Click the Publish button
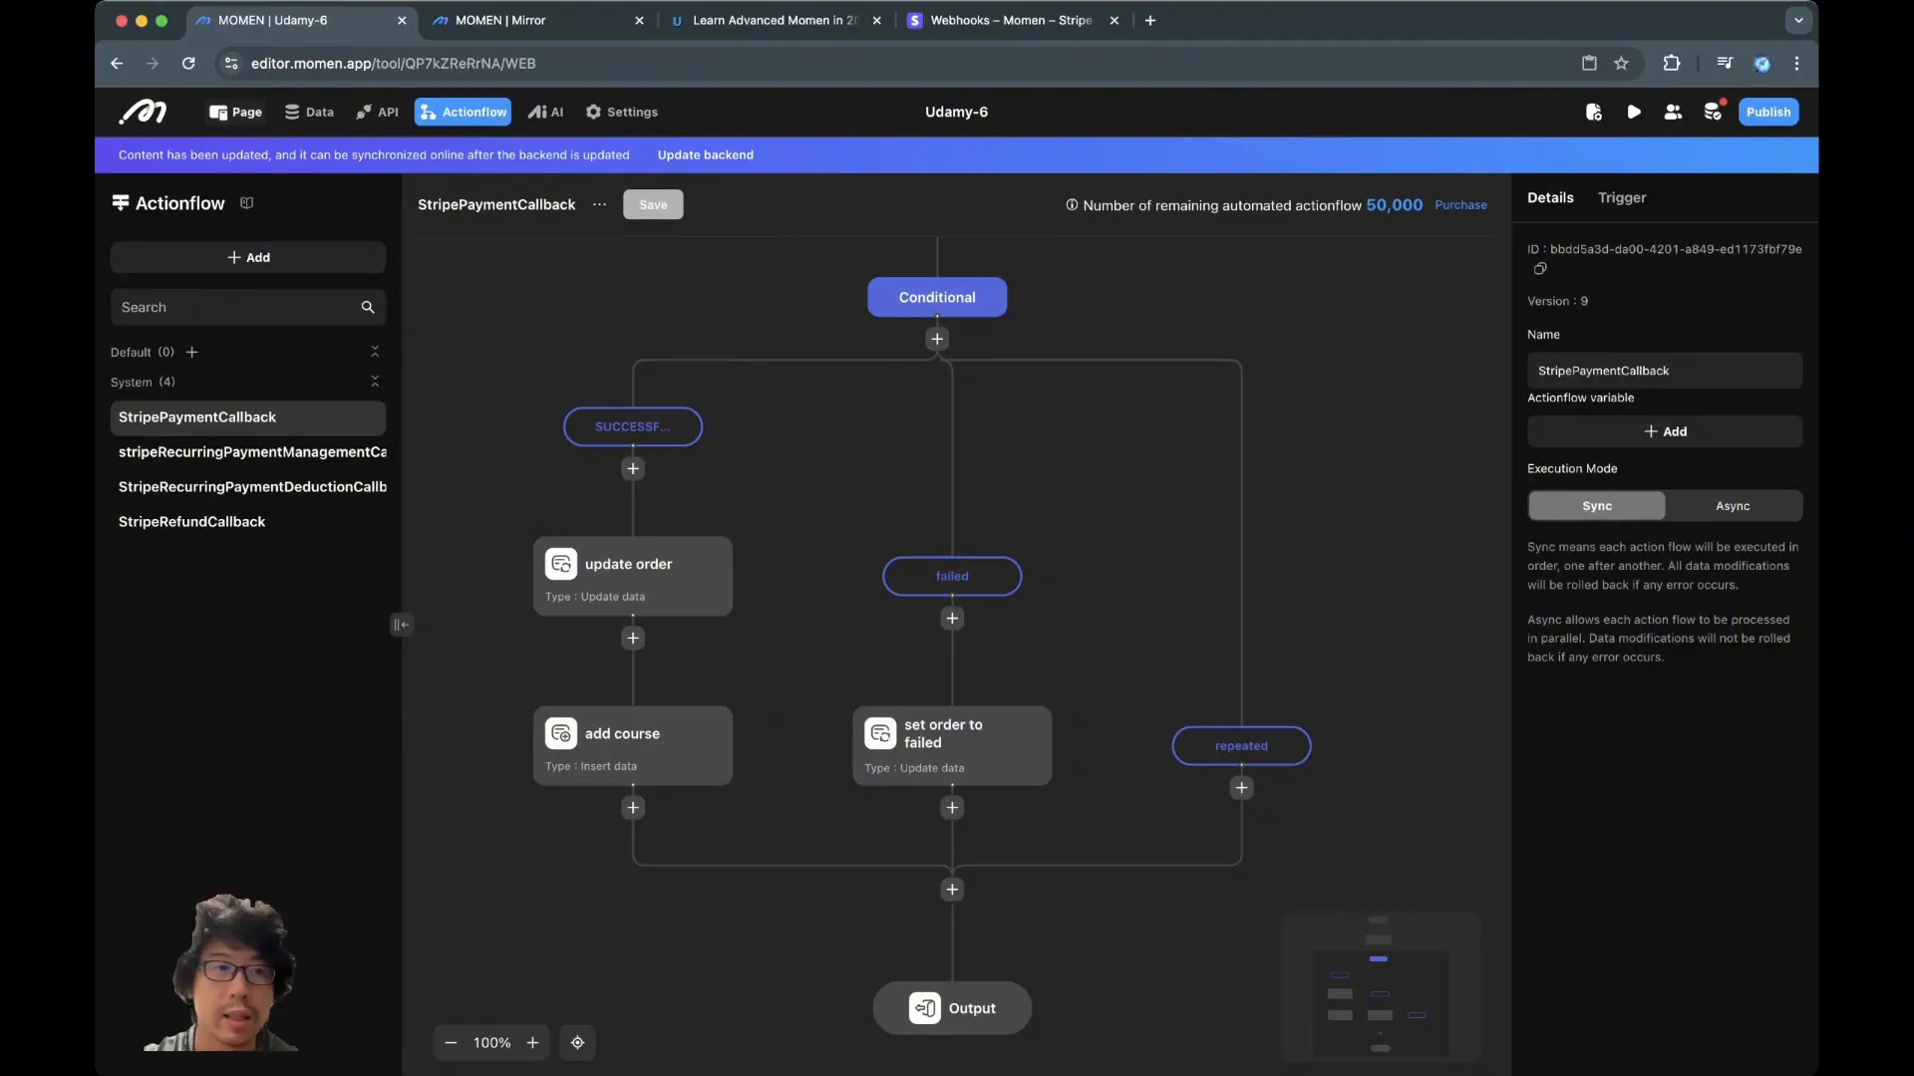The height and width of the screenshot is (1076, 1914). [x=1768, y=113]
